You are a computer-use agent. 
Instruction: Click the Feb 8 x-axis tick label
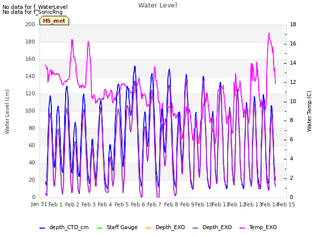point(171,204)
